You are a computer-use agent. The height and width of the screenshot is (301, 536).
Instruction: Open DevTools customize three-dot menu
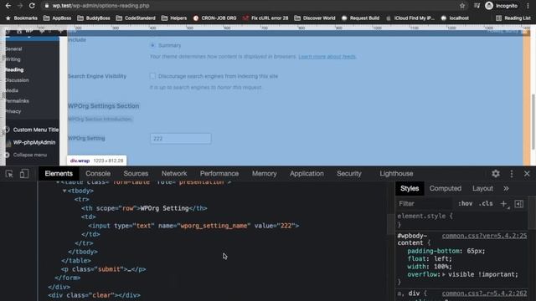tap(512, 174)
